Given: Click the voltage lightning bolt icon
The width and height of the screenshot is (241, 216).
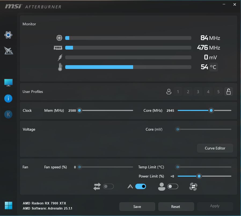Looking at the screenshot, I should 60,57.
